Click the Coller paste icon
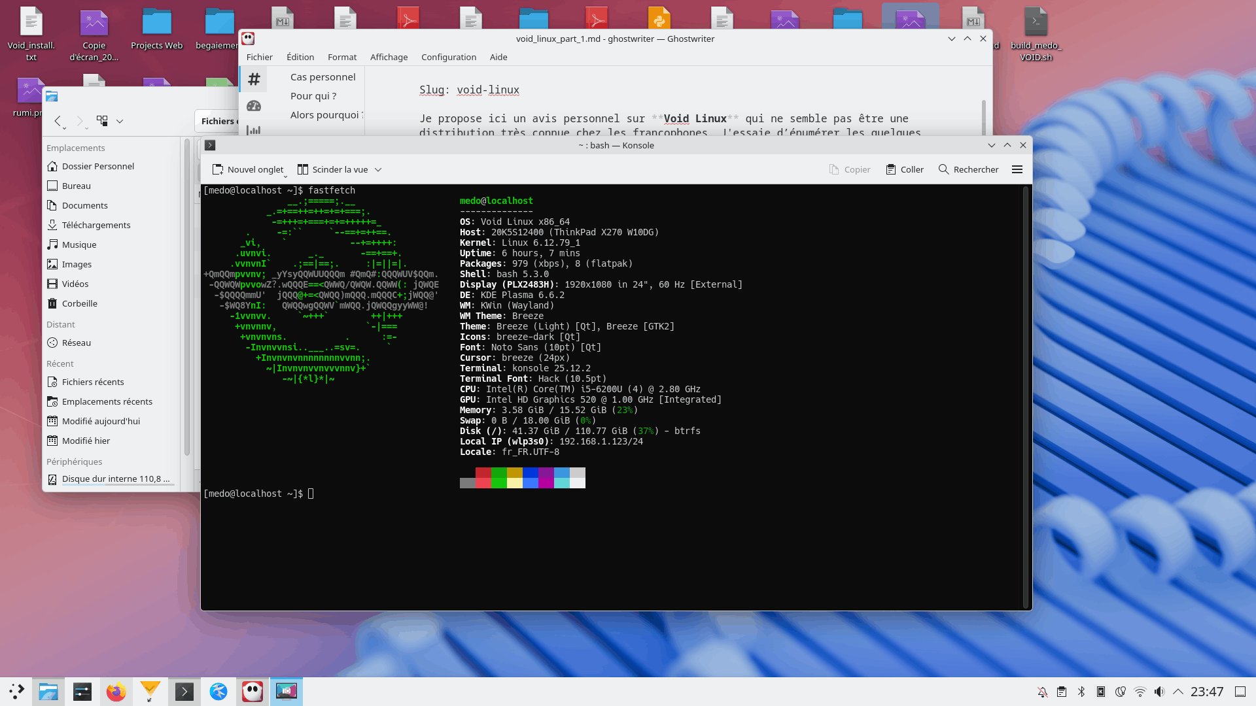The width and height of the screenshot is (1256, 706). [890, 169]
